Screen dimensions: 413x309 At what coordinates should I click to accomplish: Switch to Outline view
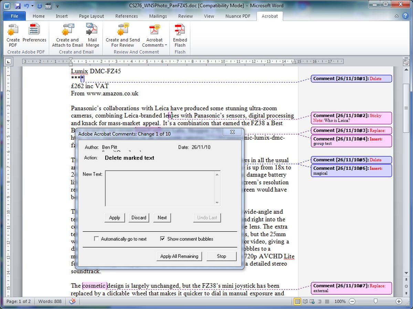pyautogui.click(x=319, y=301)
